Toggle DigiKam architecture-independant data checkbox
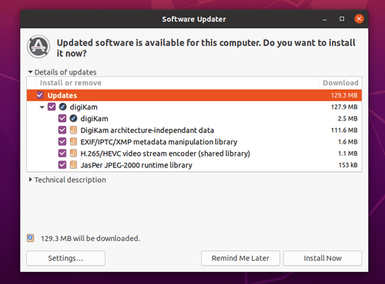Screen dimensions: 385x284 pos(62,130)
